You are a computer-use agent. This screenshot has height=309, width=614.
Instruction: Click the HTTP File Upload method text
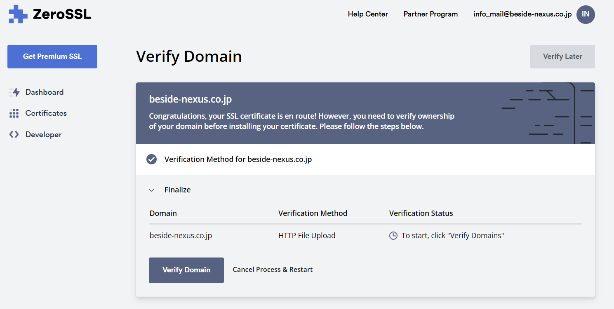click(307, 235)
